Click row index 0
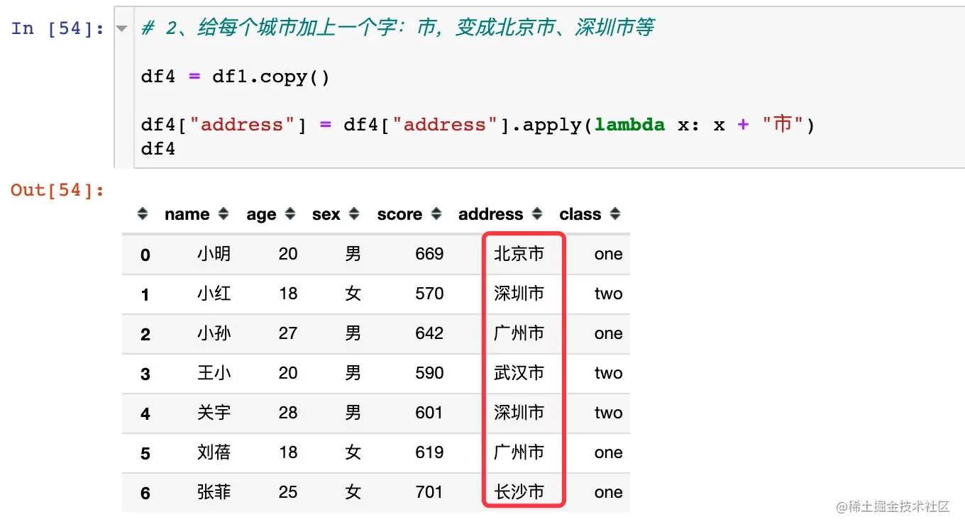Screen dimensions: 965x529 (x=145, y=255)
